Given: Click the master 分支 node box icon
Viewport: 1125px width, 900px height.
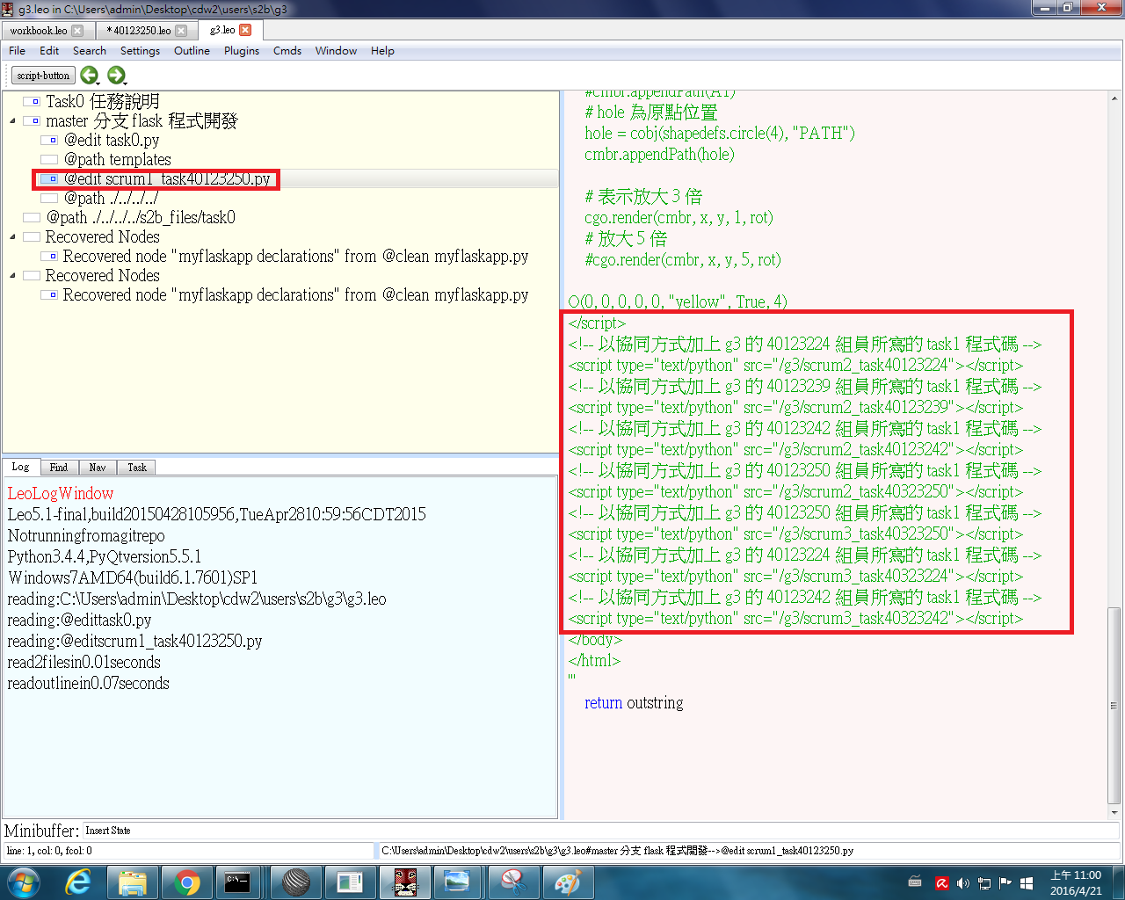Looking at the screenshot, I should 32,121.
